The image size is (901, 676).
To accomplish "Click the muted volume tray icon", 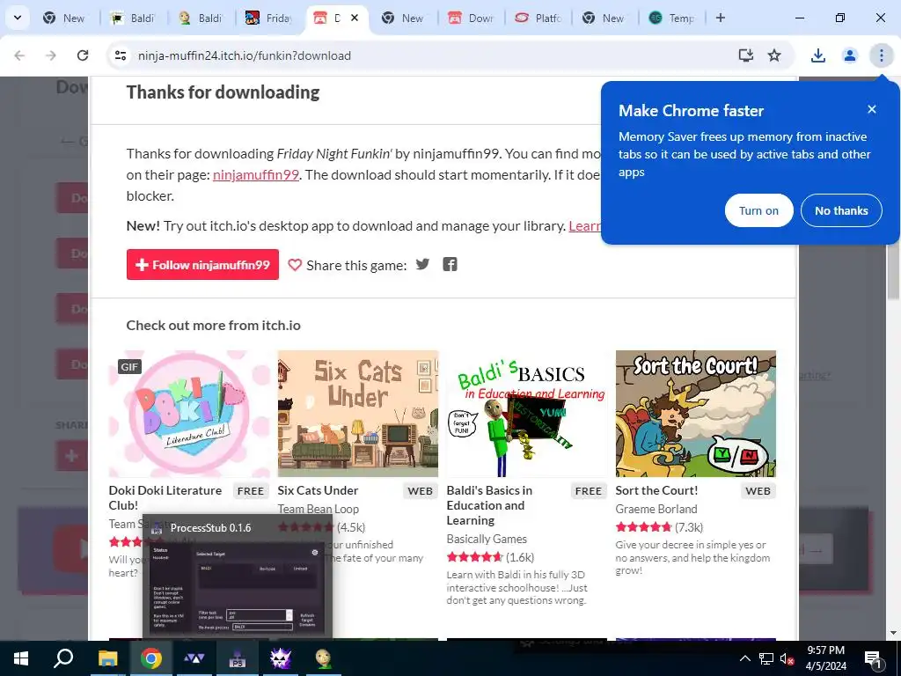I will point(787,658).
